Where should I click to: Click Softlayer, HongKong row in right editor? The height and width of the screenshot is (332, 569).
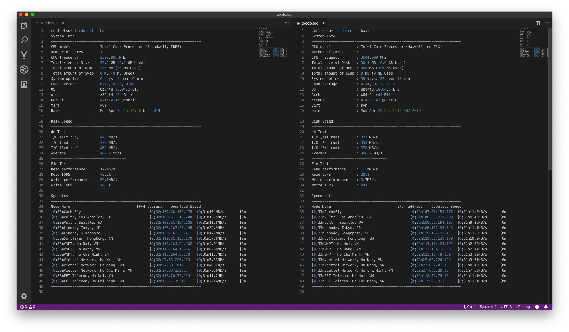(409, 238)
